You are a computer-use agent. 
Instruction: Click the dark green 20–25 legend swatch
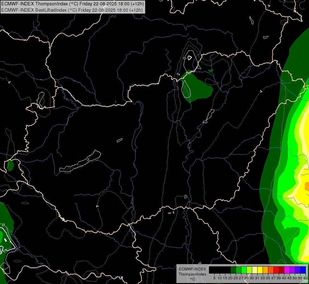[x=233, y=270]
